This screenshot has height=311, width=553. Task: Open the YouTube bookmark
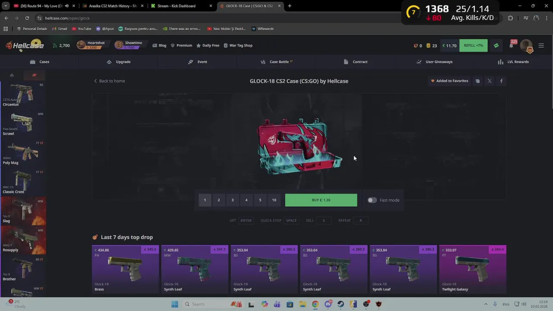pos(82,29)
